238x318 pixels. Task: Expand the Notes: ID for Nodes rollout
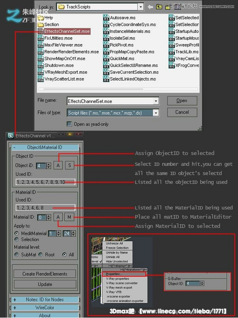pyautogui.click(x=45, y=299)
